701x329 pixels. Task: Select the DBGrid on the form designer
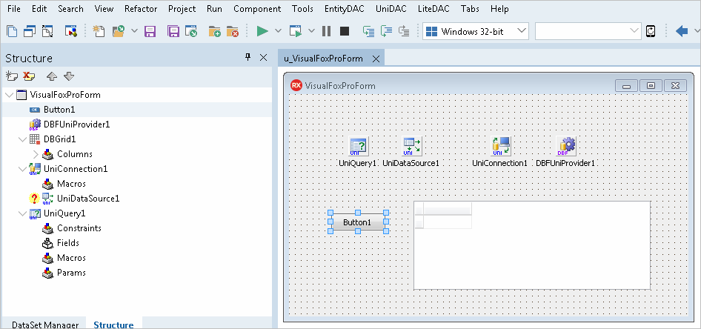(x=532, y=245)
